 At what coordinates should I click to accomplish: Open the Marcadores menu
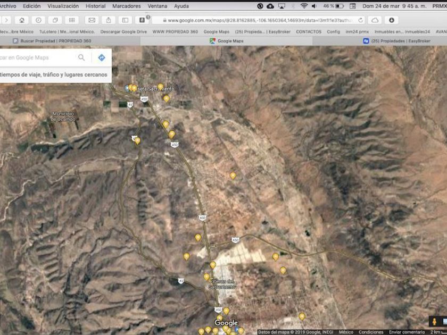[126, 6]
